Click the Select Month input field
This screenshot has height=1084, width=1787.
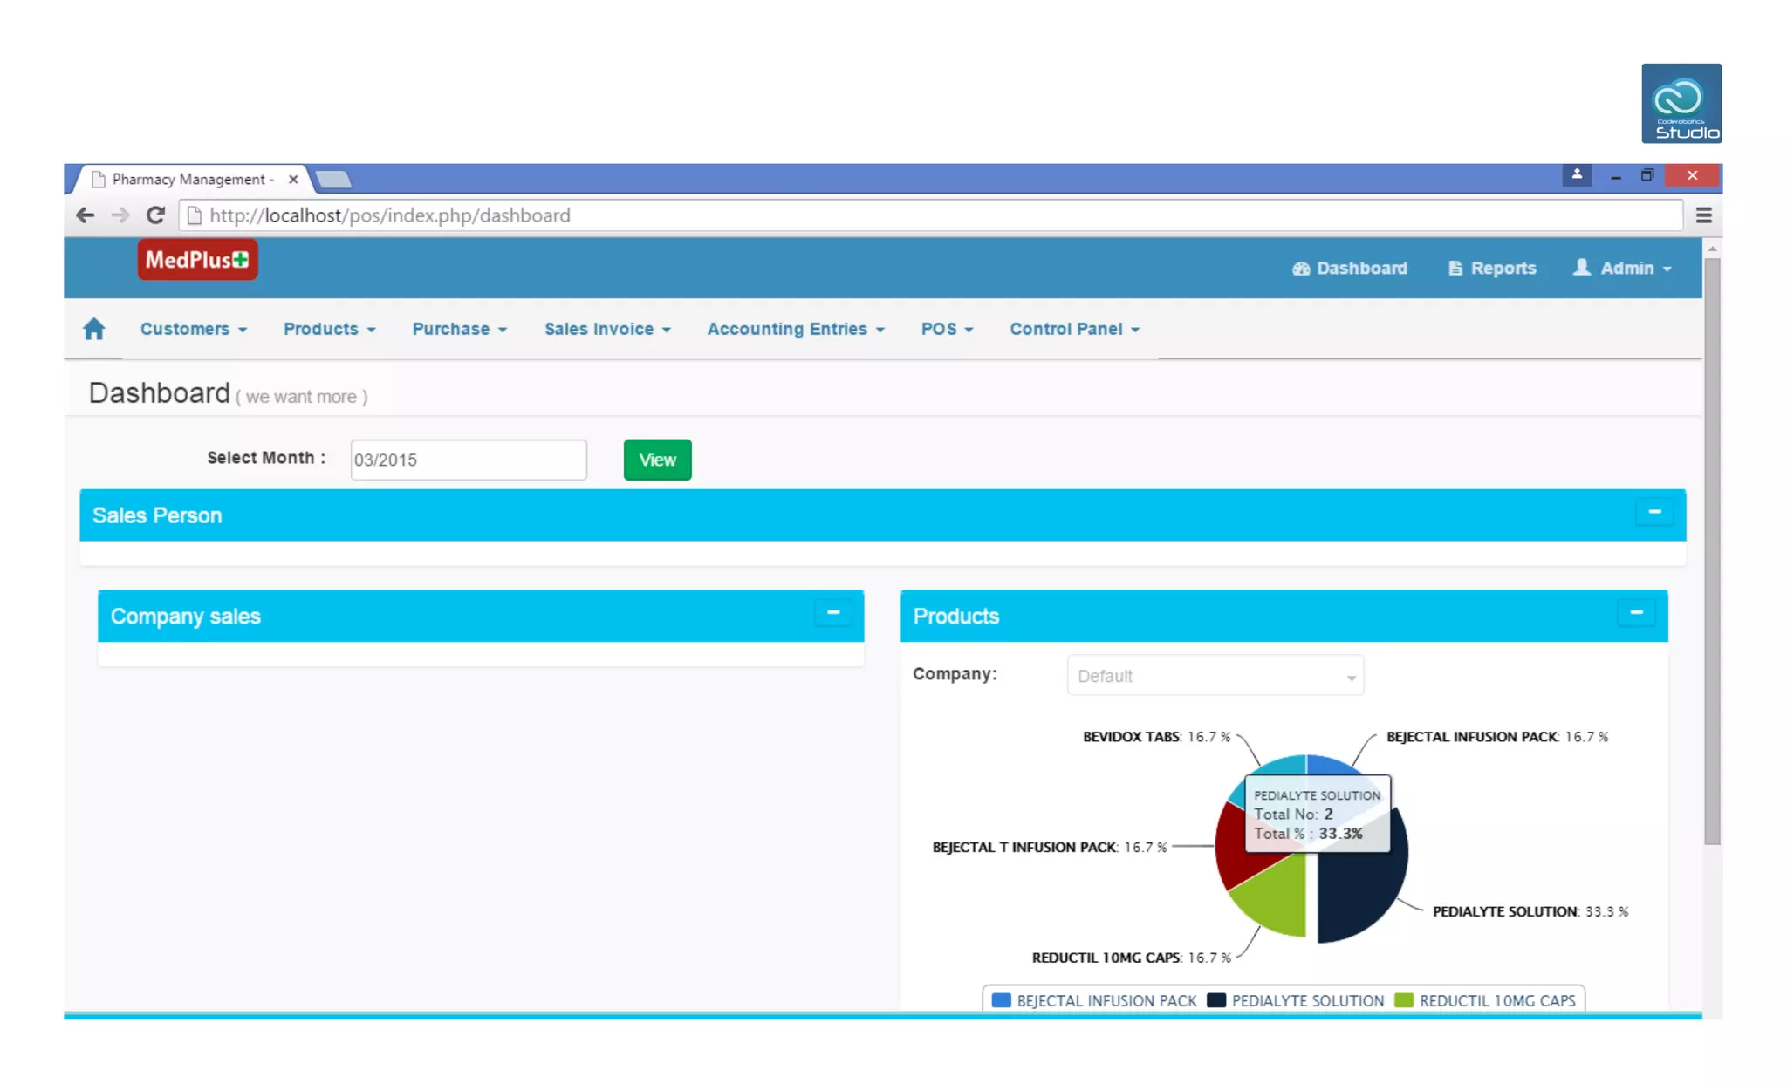pos(468,460)
